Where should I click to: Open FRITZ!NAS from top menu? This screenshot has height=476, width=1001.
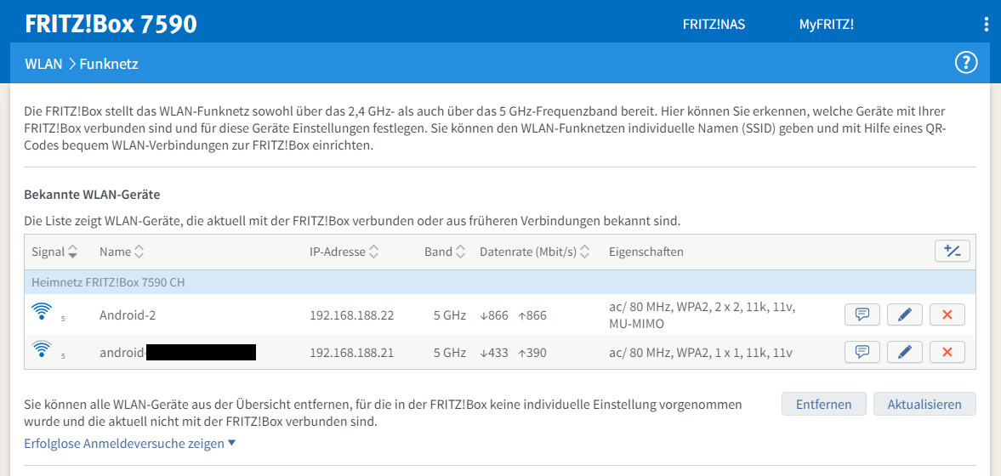[x=714, y=24]
